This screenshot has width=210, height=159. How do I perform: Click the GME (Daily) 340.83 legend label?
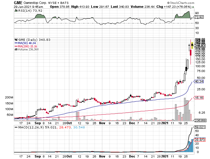click(x=34, y=40)
